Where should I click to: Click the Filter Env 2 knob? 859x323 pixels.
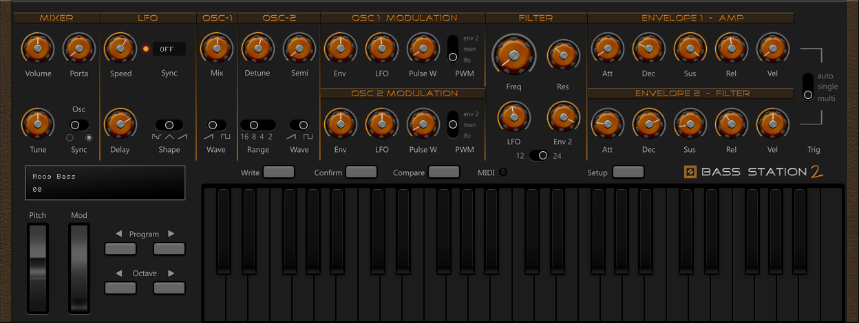click(563, 118)
